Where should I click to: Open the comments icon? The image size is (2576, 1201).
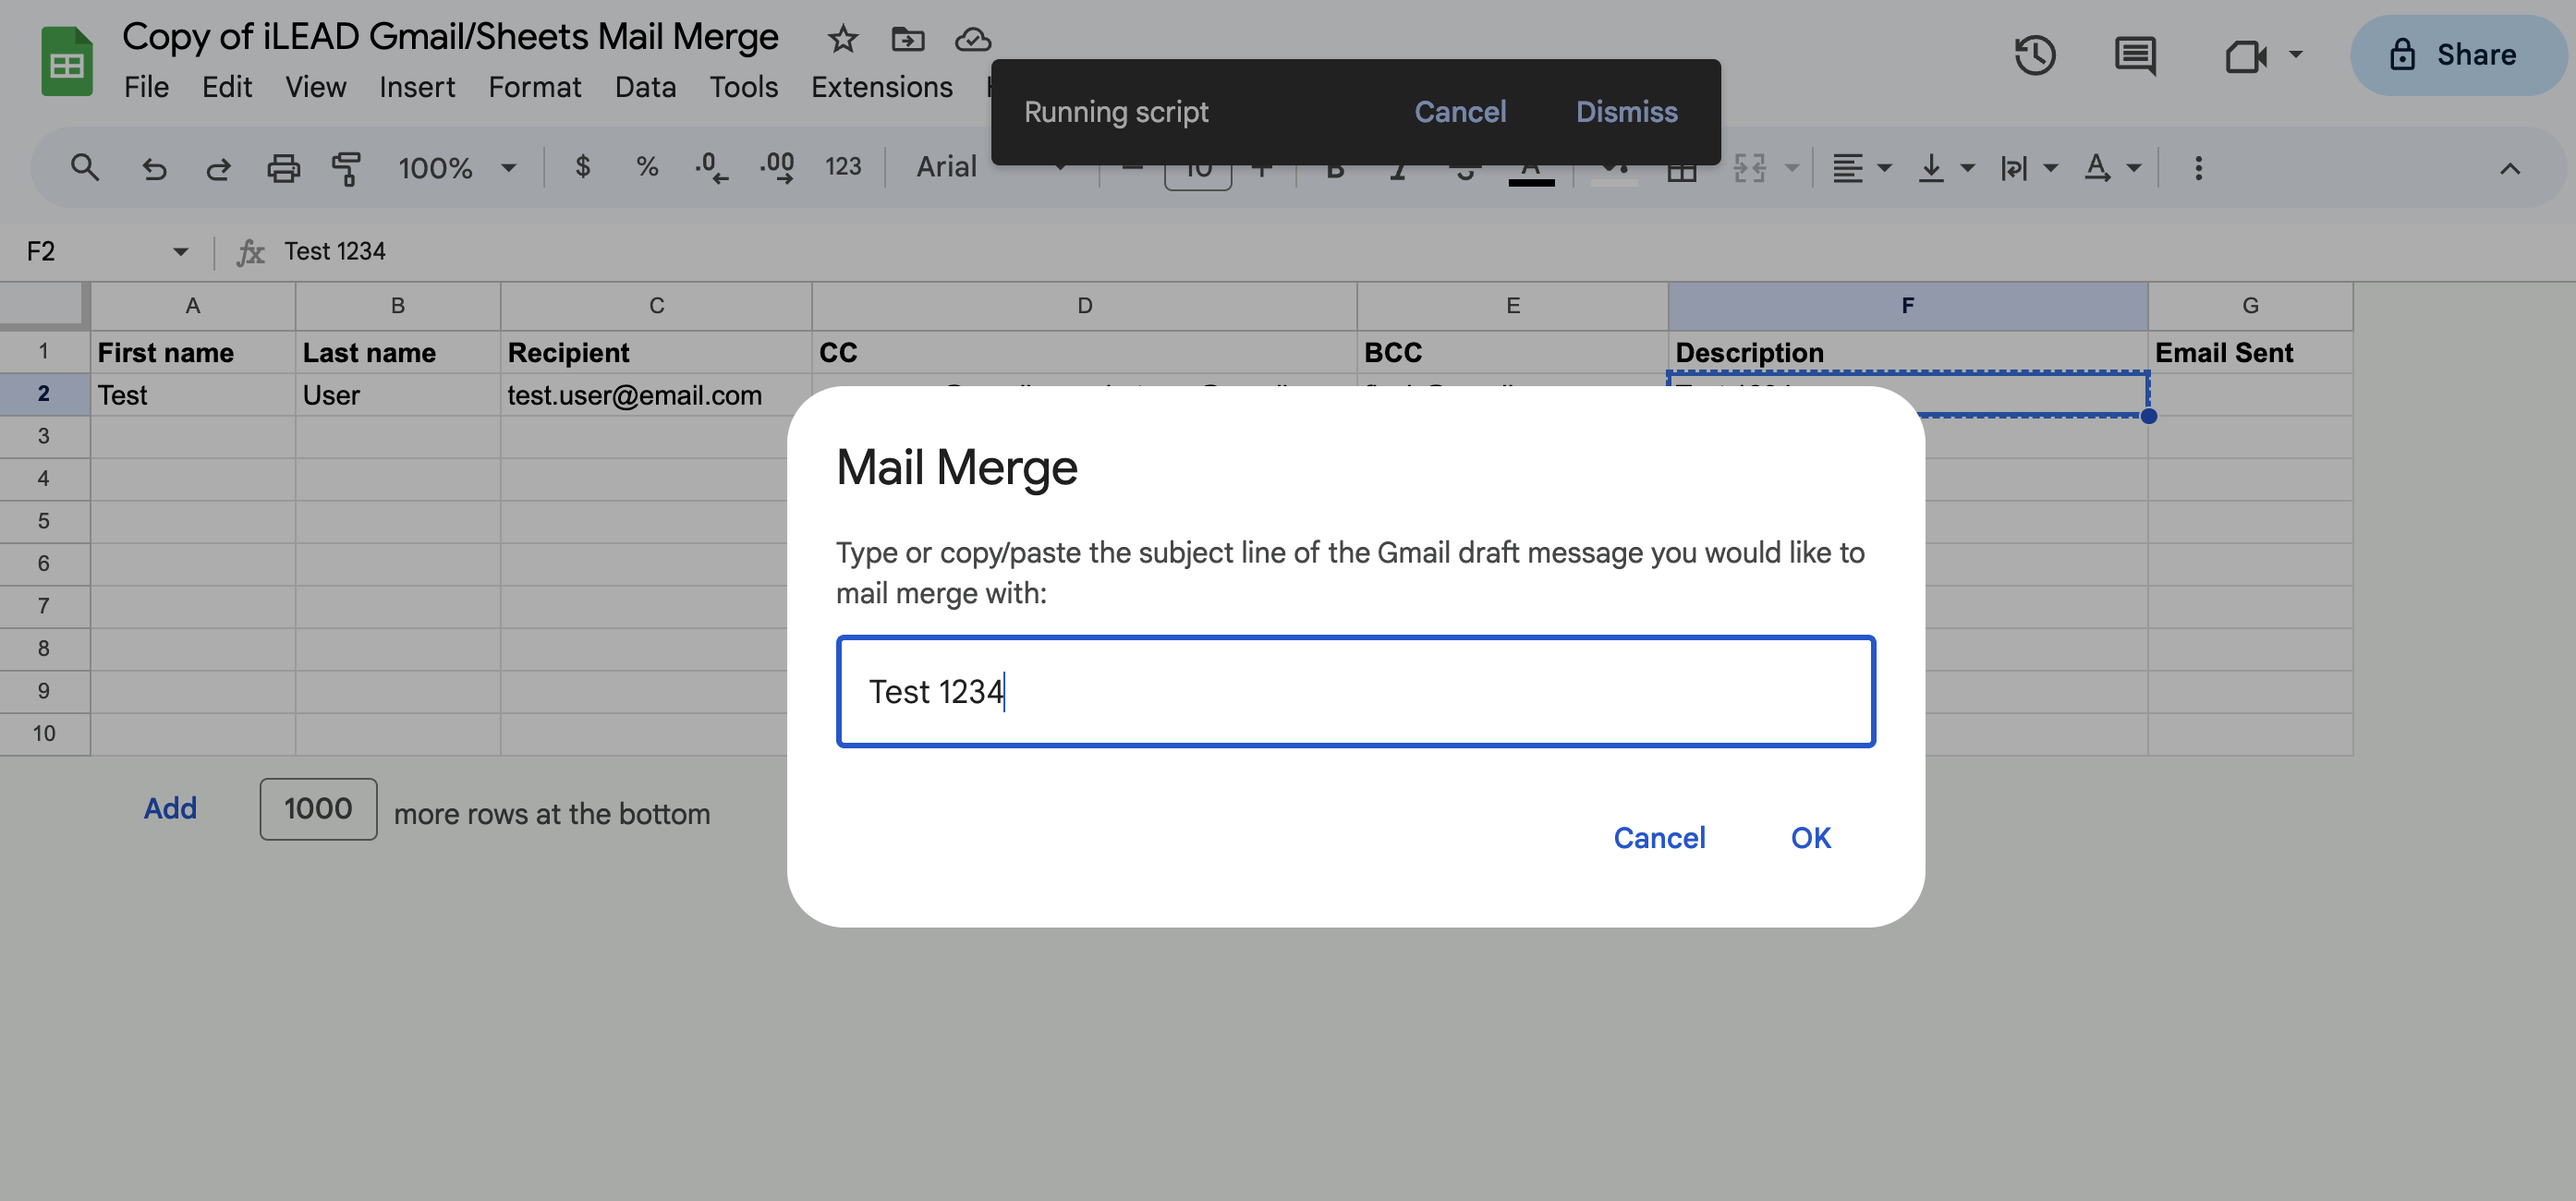[x=2135, y=55]
